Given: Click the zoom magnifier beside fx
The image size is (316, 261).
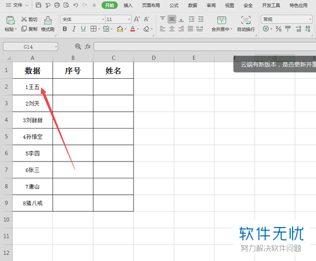Looking at the screenshot, I should click(x=78, y=47).
